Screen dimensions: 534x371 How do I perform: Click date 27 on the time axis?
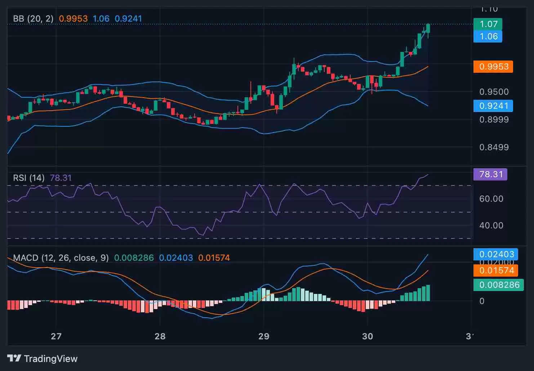(x=56, y=336)
